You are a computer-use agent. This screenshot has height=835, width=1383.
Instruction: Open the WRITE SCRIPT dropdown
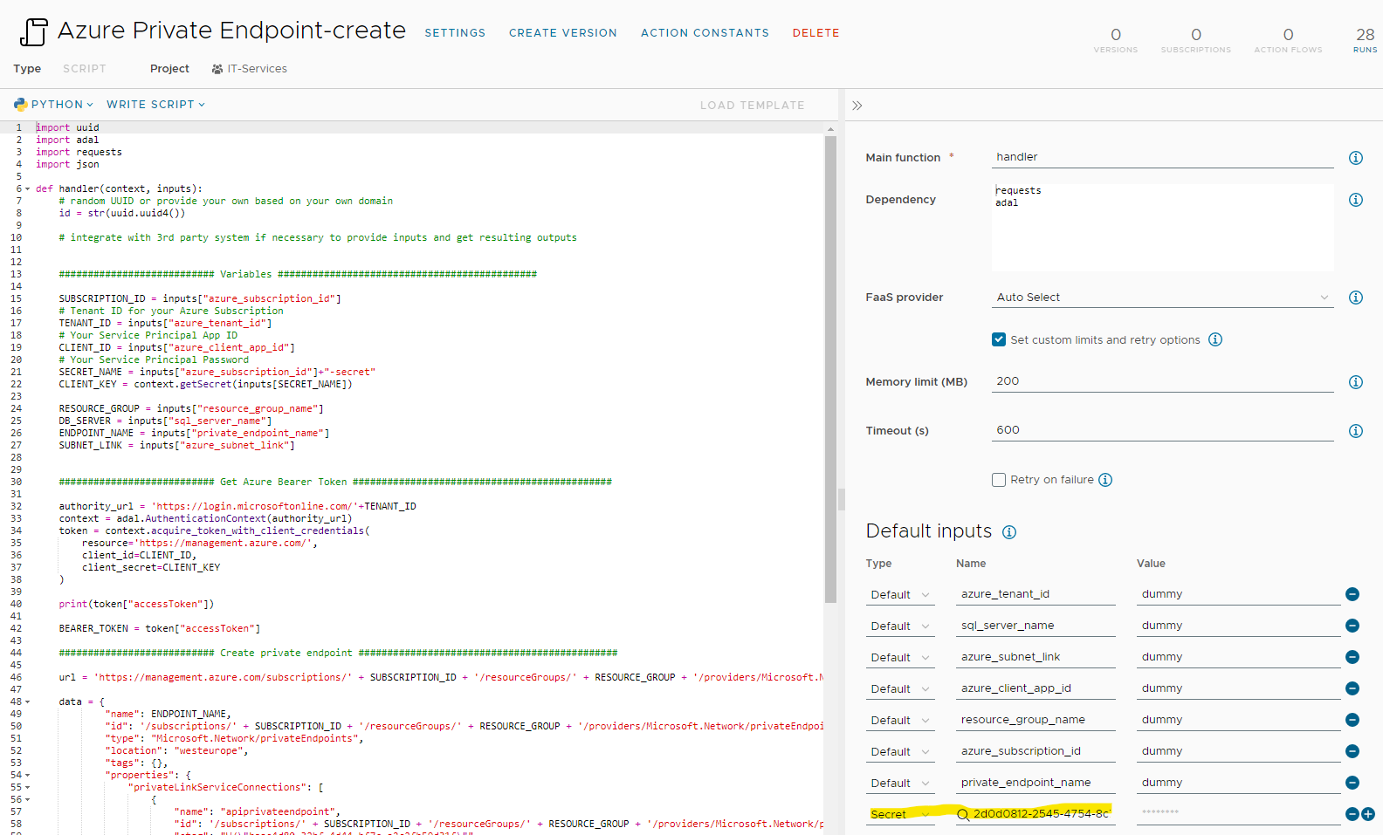click(156, 105)
